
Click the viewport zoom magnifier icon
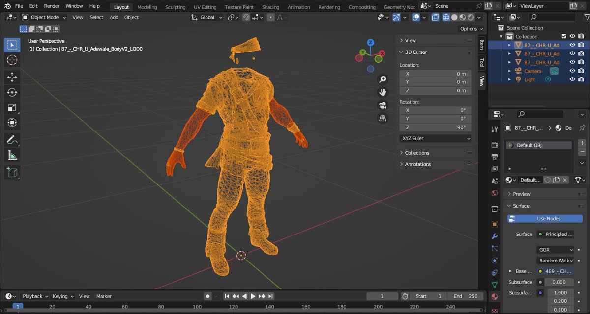click(x=383, y=79)
